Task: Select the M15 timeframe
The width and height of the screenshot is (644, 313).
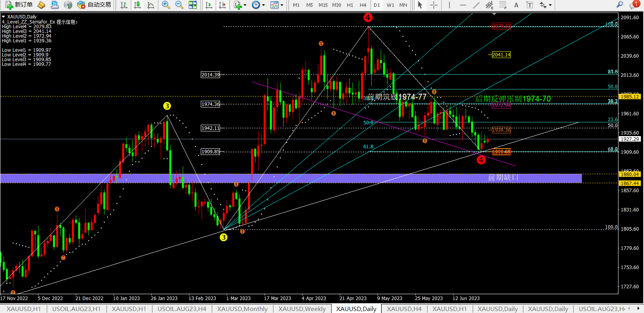Action: [323, 5]
